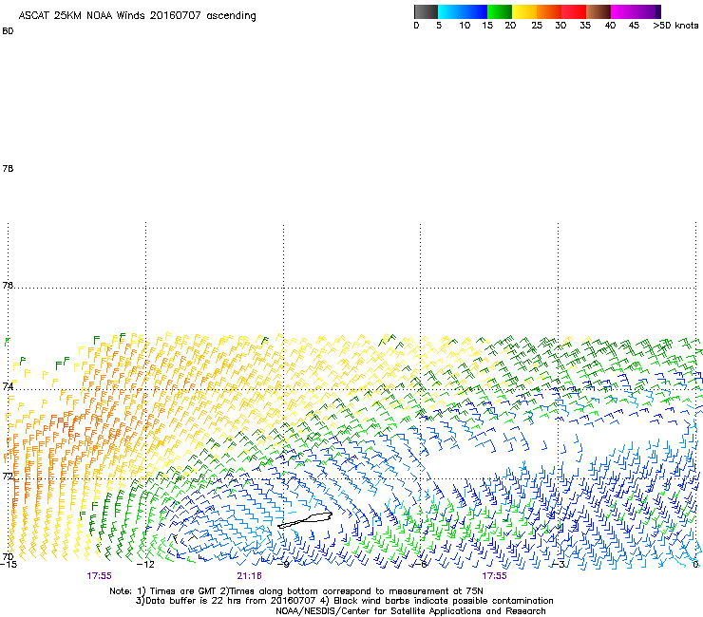Click the '-6' longitude axis label

coord(420,565)
